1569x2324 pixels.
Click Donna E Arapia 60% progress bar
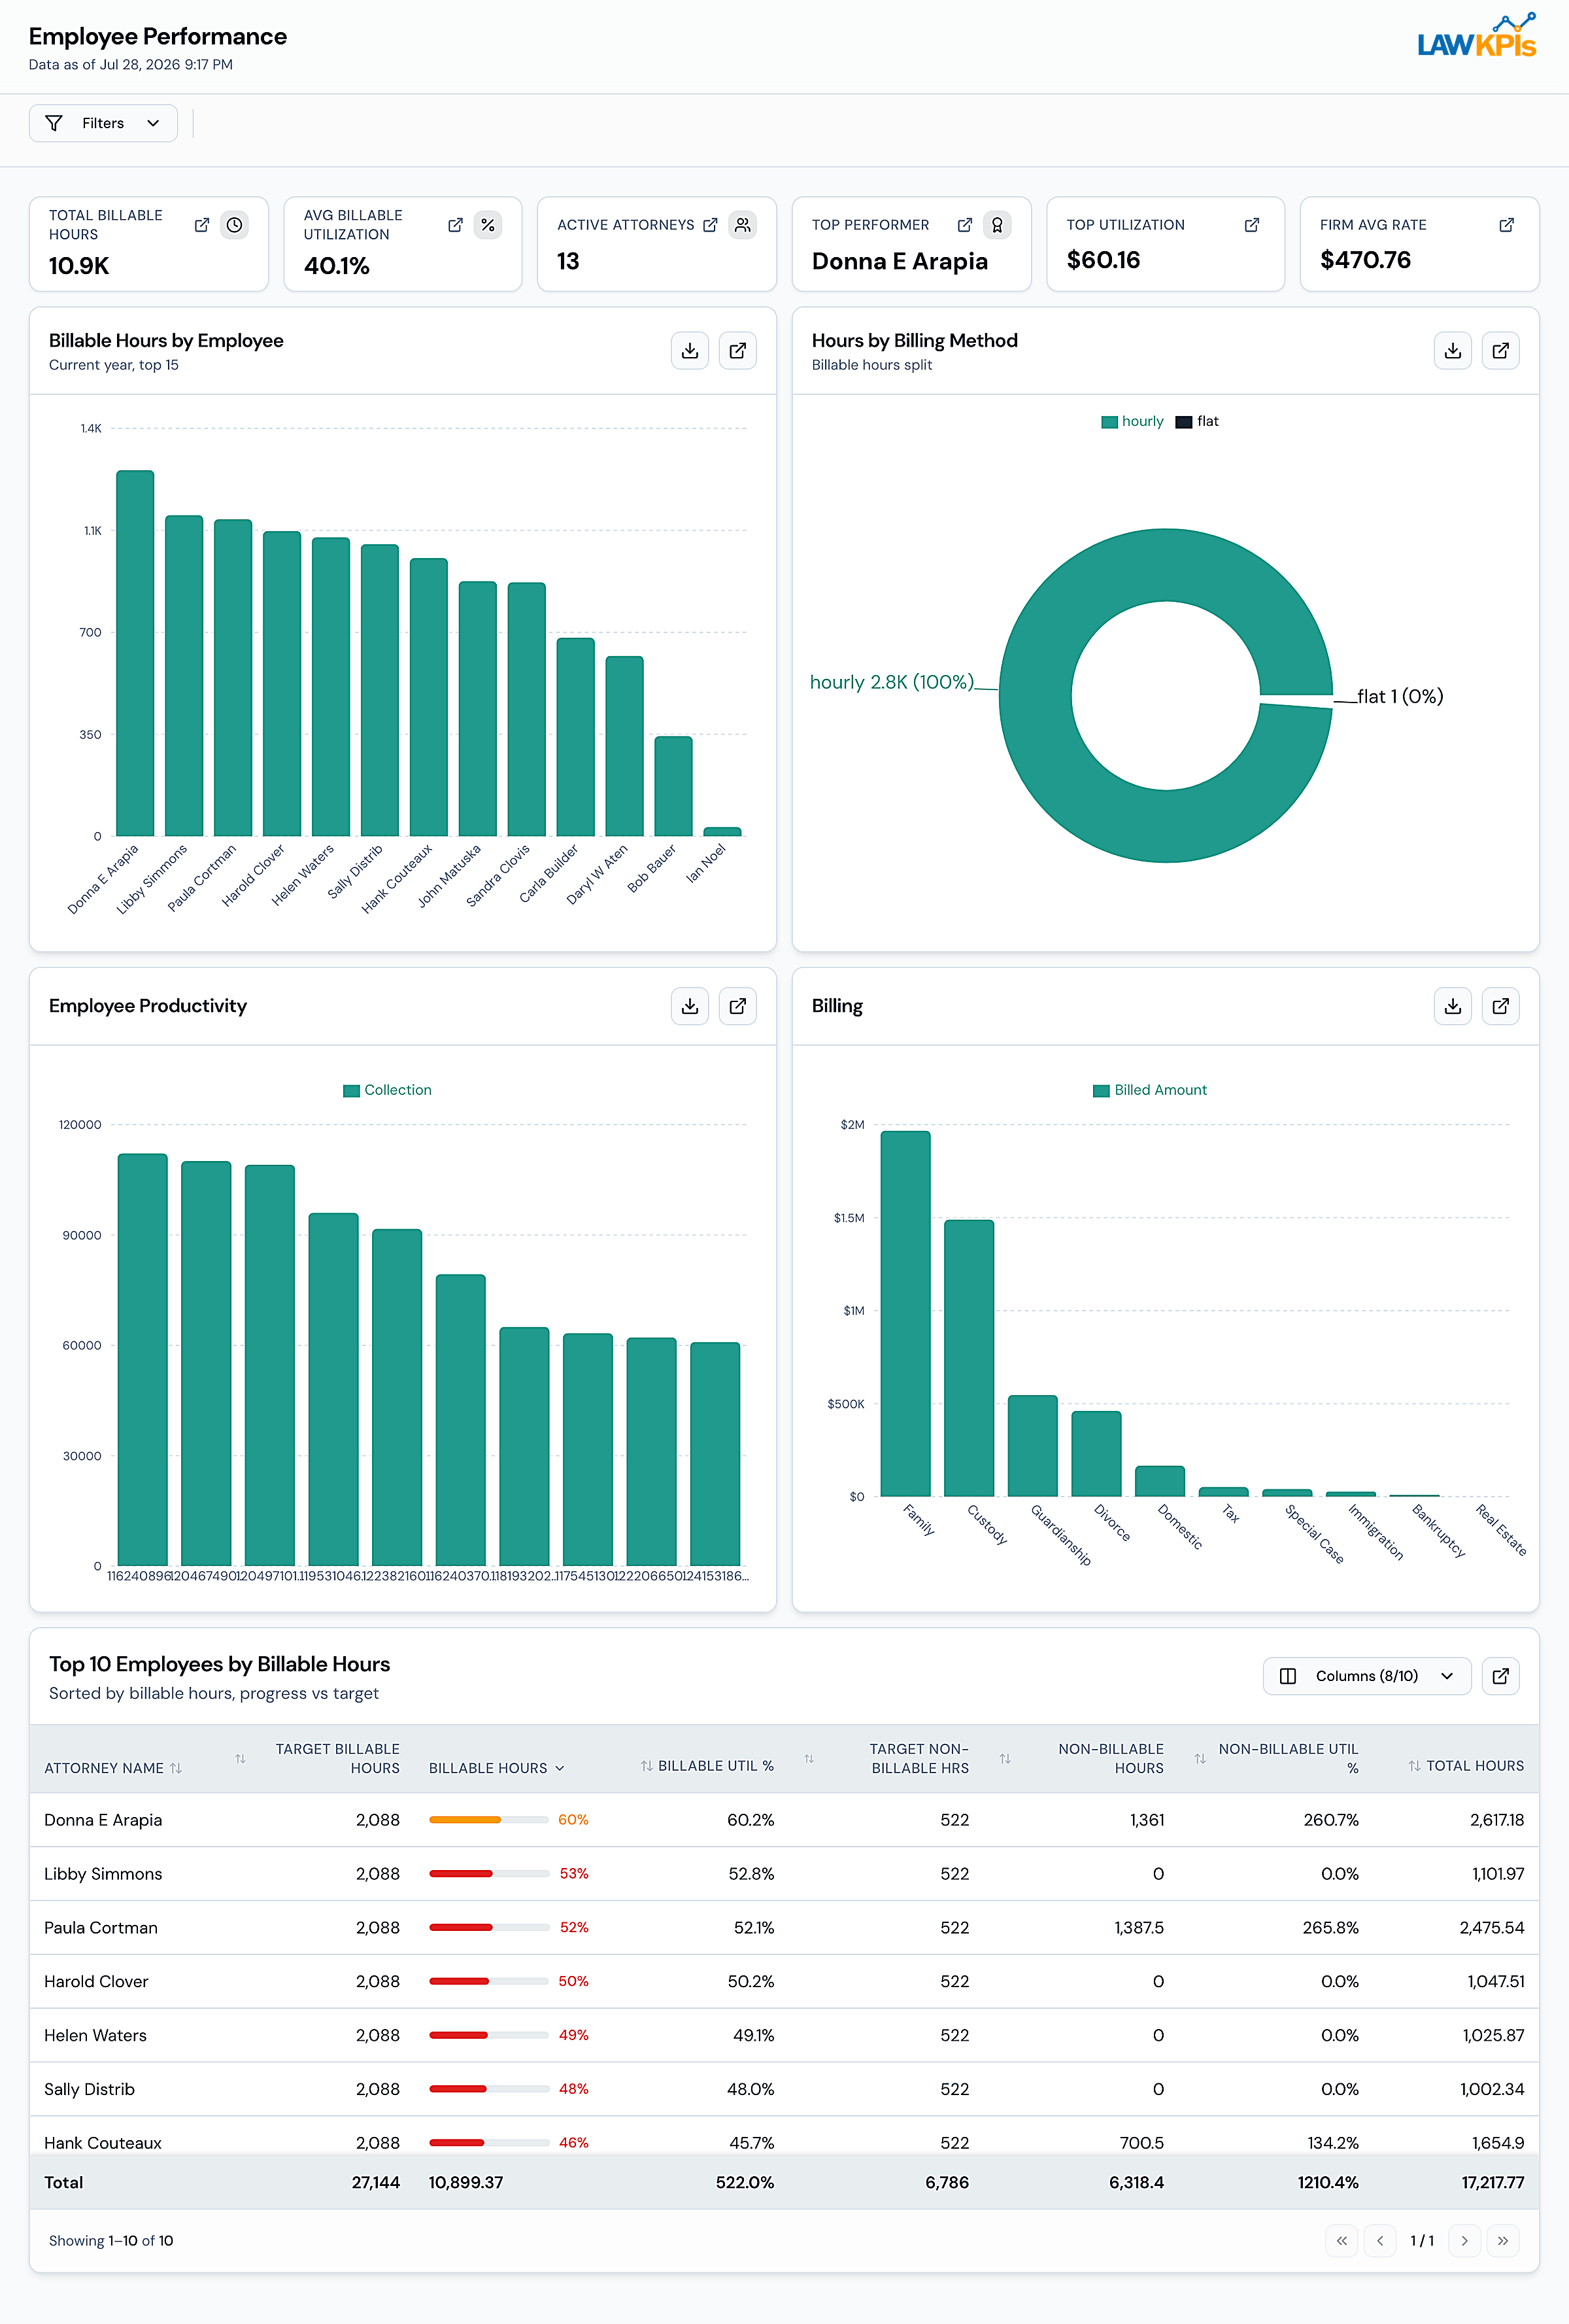click(489, 1820)
